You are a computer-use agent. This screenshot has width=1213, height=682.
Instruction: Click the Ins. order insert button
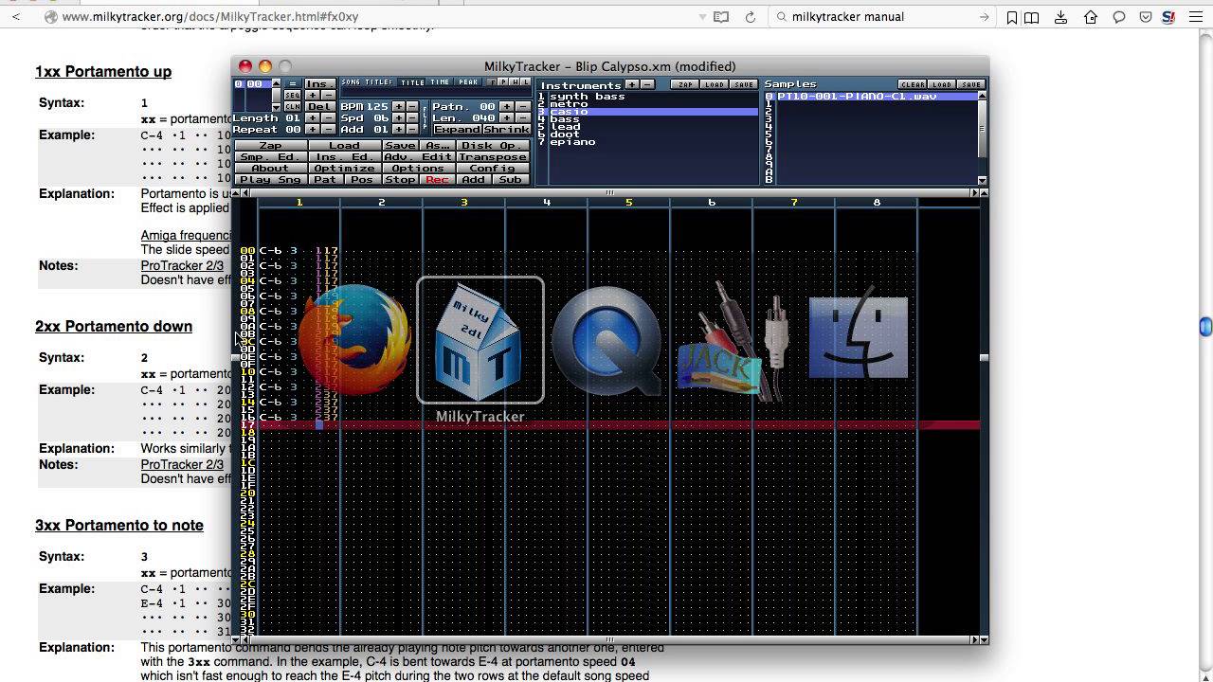pyautogui.click(x=320, y=84)
